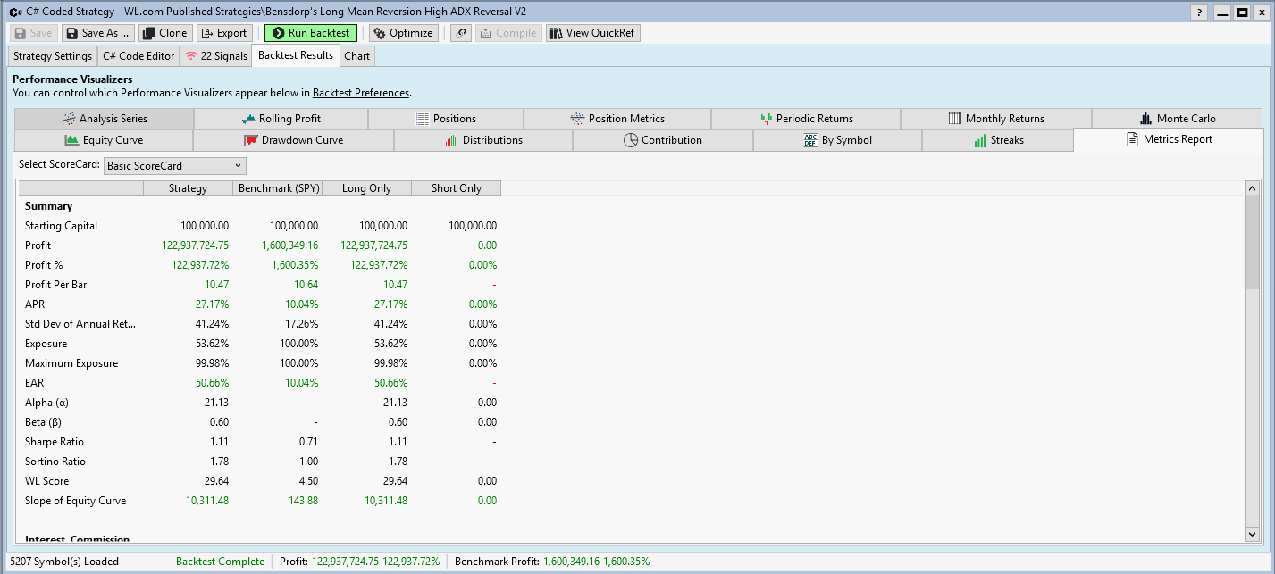
Task: Click Save As in the toolbar
Action: tap(97, 33)
